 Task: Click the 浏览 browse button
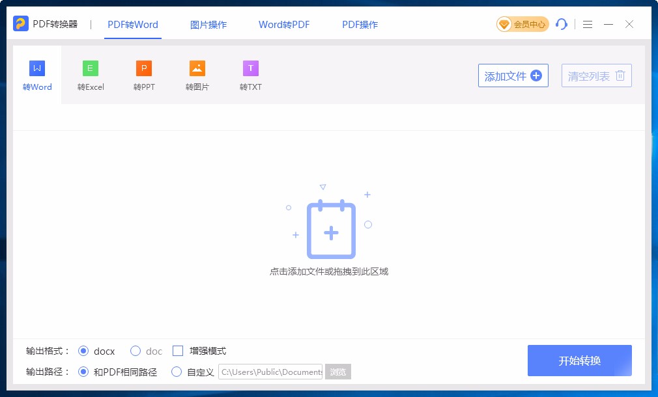pos(337,372)
